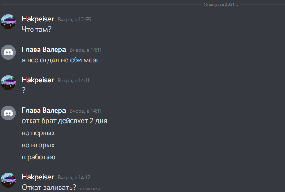This screenshot has width=285, height=192.
Task: Open Hakpeiser's avatar on the 14:12 message
Action: [9, 180]
